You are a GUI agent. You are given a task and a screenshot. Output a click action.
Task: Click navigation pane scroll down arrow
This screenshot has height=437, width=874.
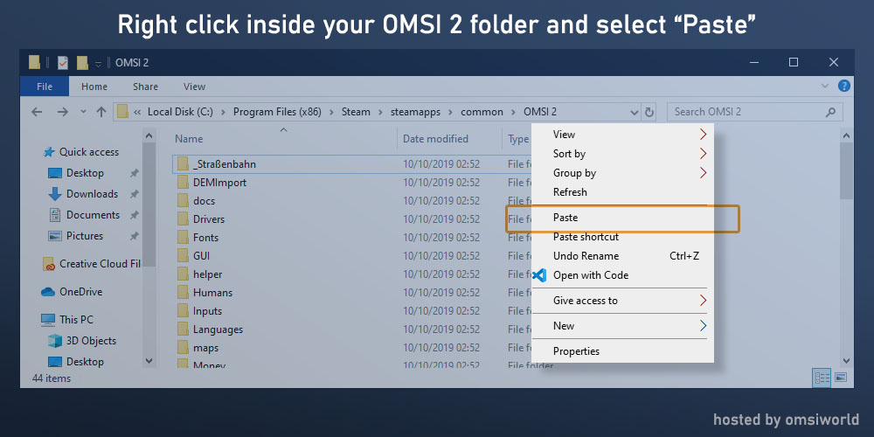click(x=149, y=361)
